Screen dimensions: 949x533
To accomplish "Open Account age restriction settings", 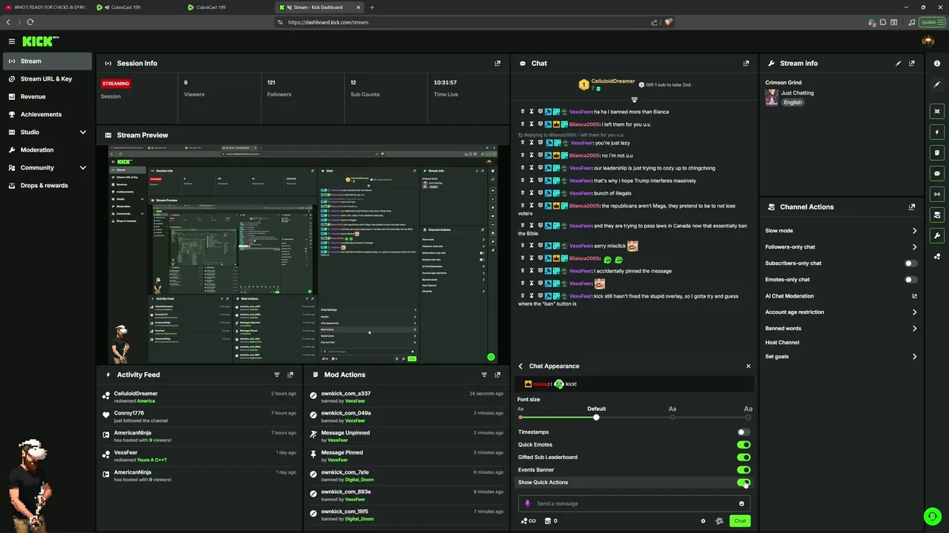I will point(841,312).
